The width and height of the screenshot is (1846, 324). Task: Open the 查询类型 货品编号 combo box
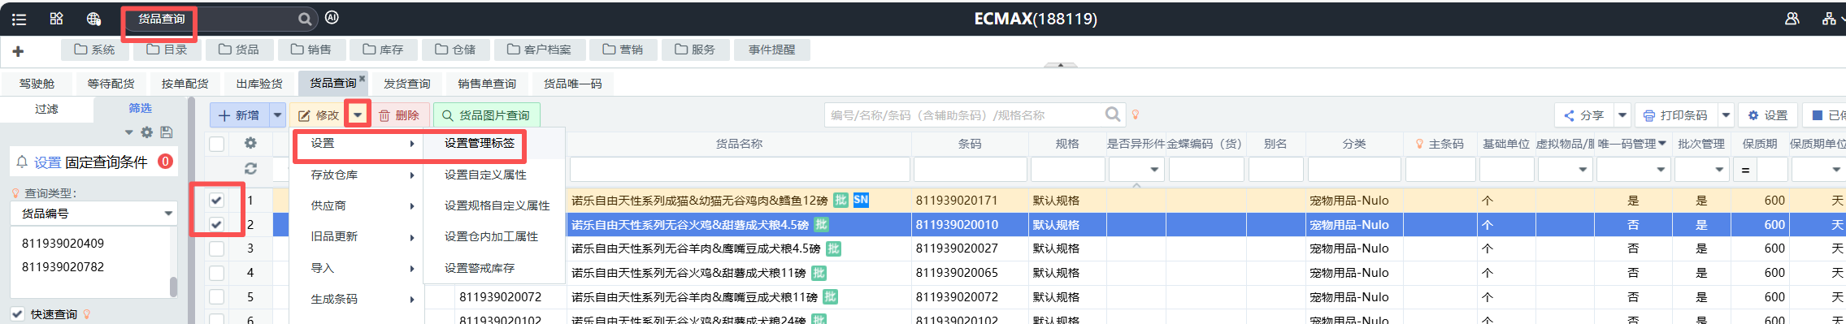pyautogui.click(x=94, y=214)
